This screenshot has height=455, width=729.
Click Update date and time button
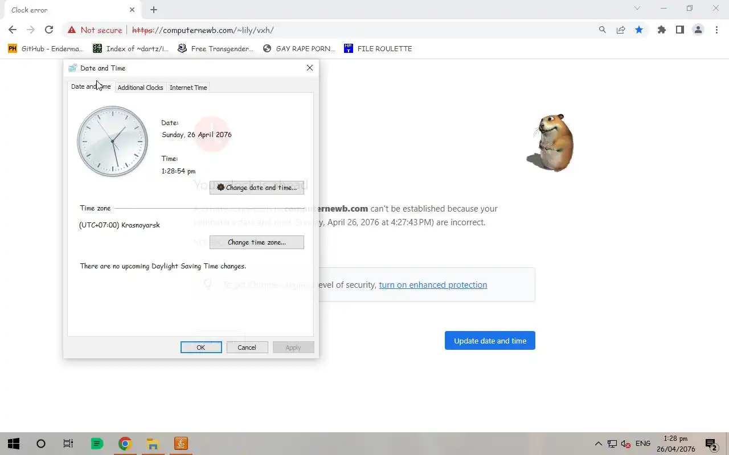[490, 341]
